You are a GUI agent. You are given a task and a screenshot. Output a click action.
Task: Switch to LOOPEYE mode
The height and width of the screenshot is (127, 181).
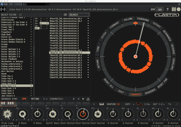click(135, 94)
